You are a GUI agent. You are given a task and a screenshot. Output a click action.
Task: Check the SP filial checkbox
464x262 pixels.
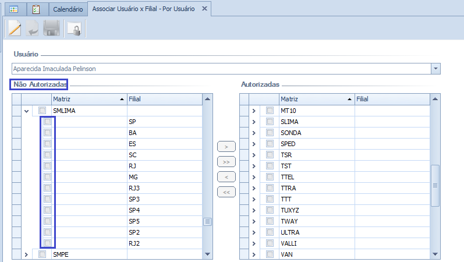[x=48, y=122]
